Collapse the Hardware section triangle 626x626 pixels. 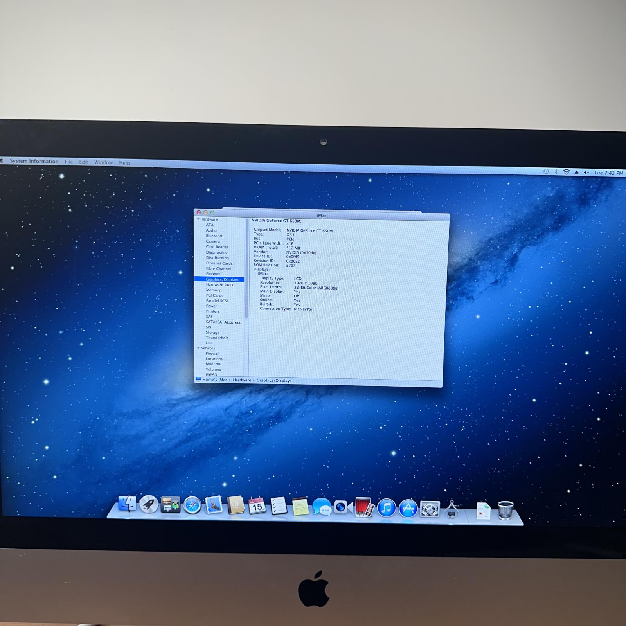pyautogui.click(x=198, y=219)
